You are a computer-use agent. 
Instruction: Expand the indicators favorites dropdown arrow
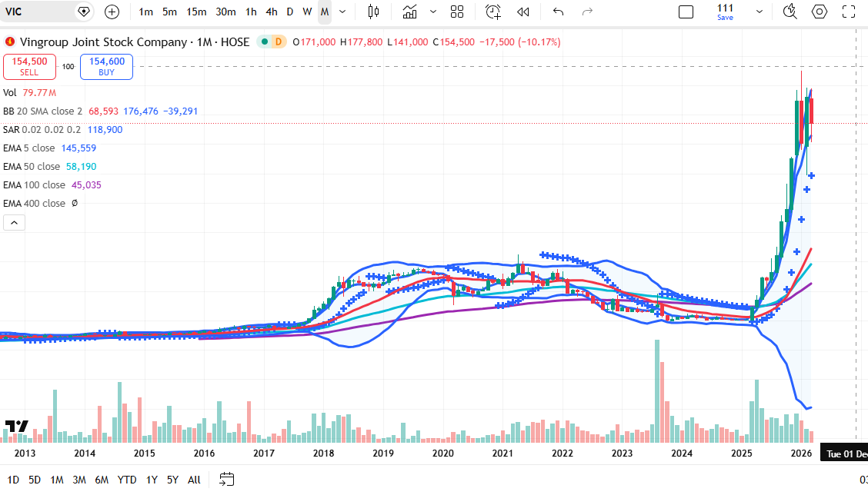433,12
